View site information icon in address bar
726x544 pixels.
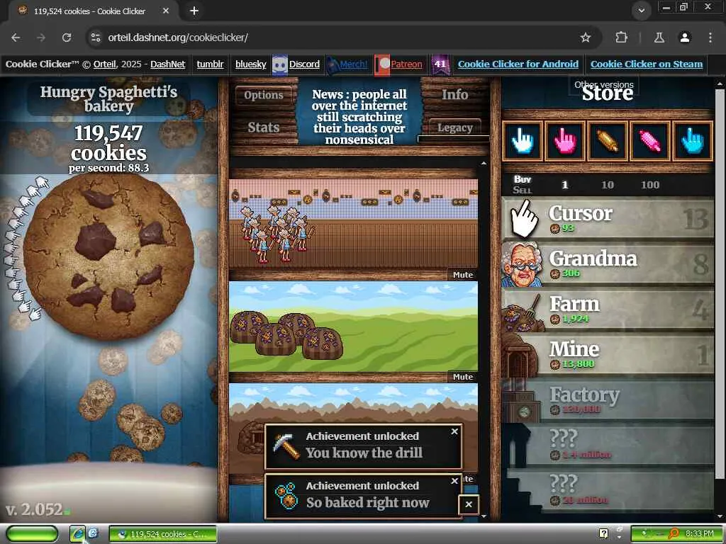point(96,38)
